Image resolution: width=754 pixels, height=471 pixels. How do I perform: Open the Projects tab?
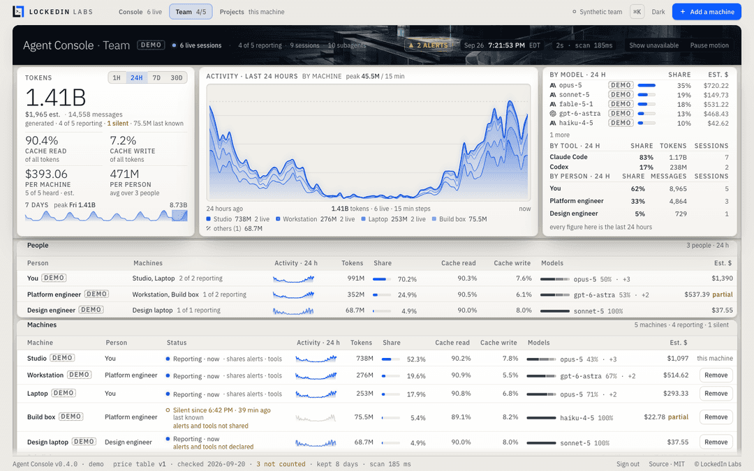(x=252, y=12)
